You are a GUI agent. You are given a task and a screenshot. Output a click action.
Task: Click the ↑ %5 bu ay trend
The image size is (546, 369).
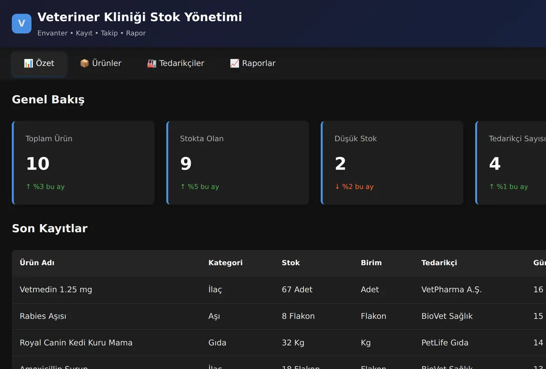point(199,187)
